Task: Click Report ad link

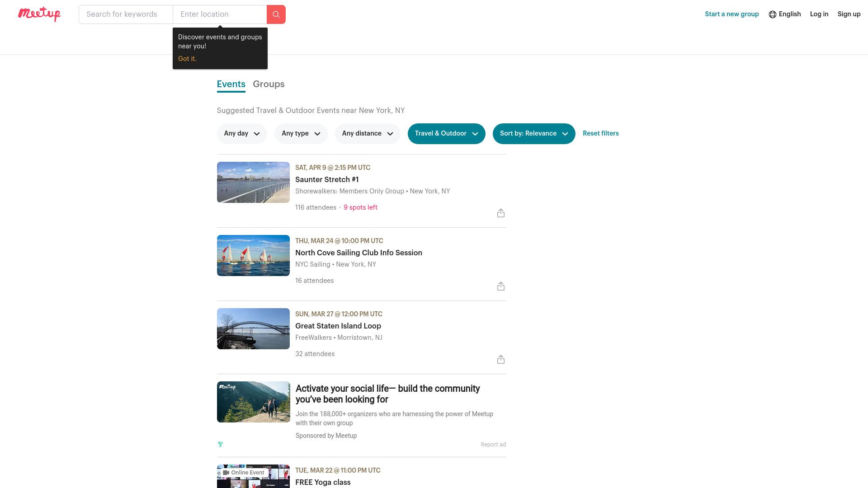Action: click(x=493, y=445)
